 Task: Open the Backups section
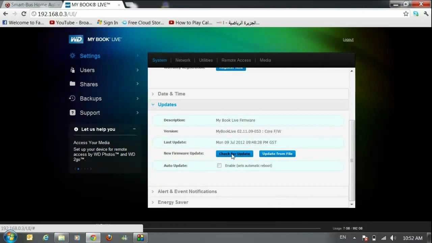coord(90,99)
